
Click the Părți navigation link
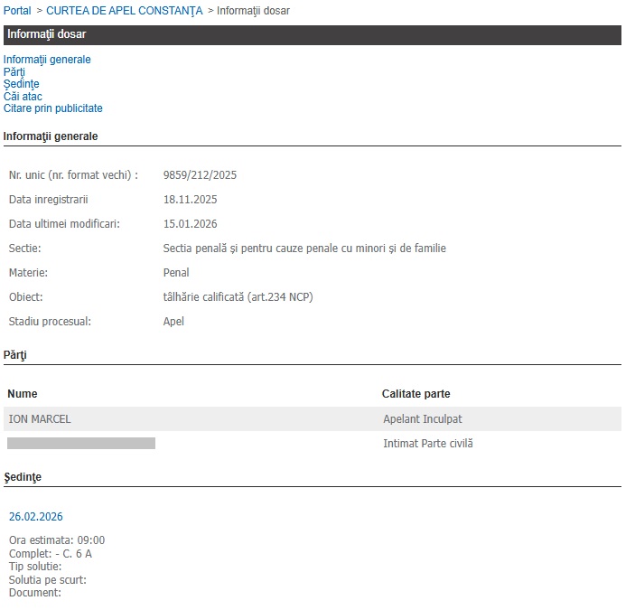(x=14, y=72)
